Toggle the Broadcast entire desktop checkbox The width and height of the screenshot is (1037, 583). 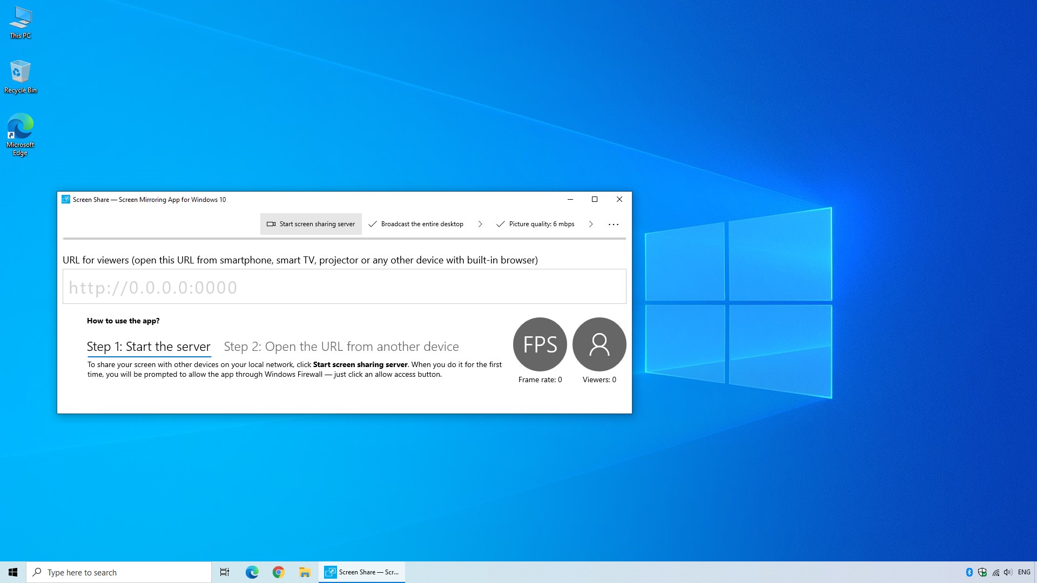point(372,223)
